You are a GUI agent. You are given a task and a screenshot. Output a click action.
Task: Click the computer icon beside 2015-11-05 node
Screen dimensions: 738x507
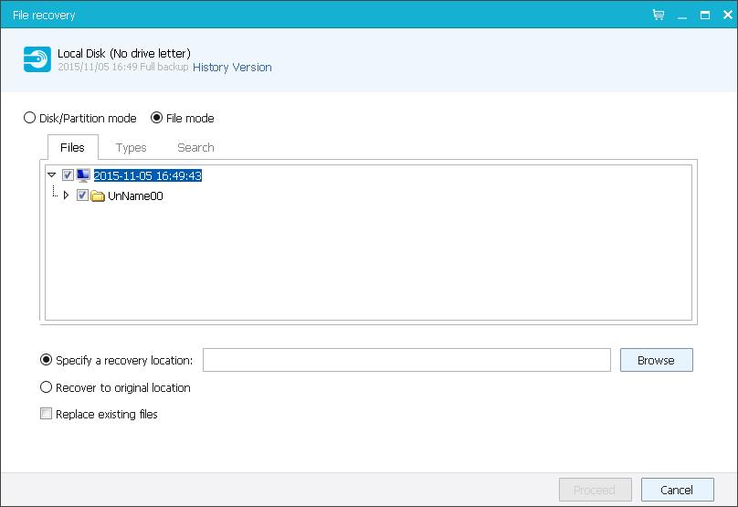(83, 175)
